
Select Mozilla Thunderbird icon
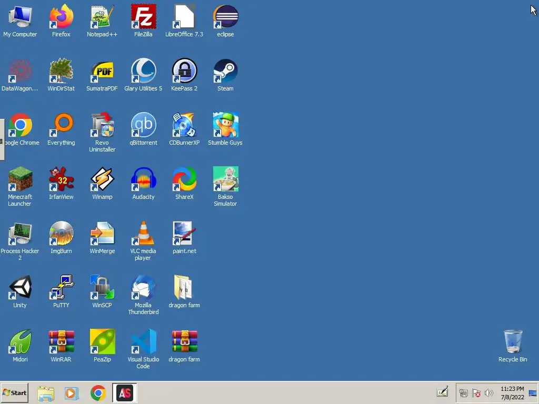pyautogui.click(x=143, y=287)
